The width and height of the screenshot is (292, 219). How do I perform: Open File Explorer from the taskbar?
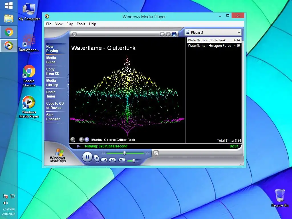coord(9,19)
